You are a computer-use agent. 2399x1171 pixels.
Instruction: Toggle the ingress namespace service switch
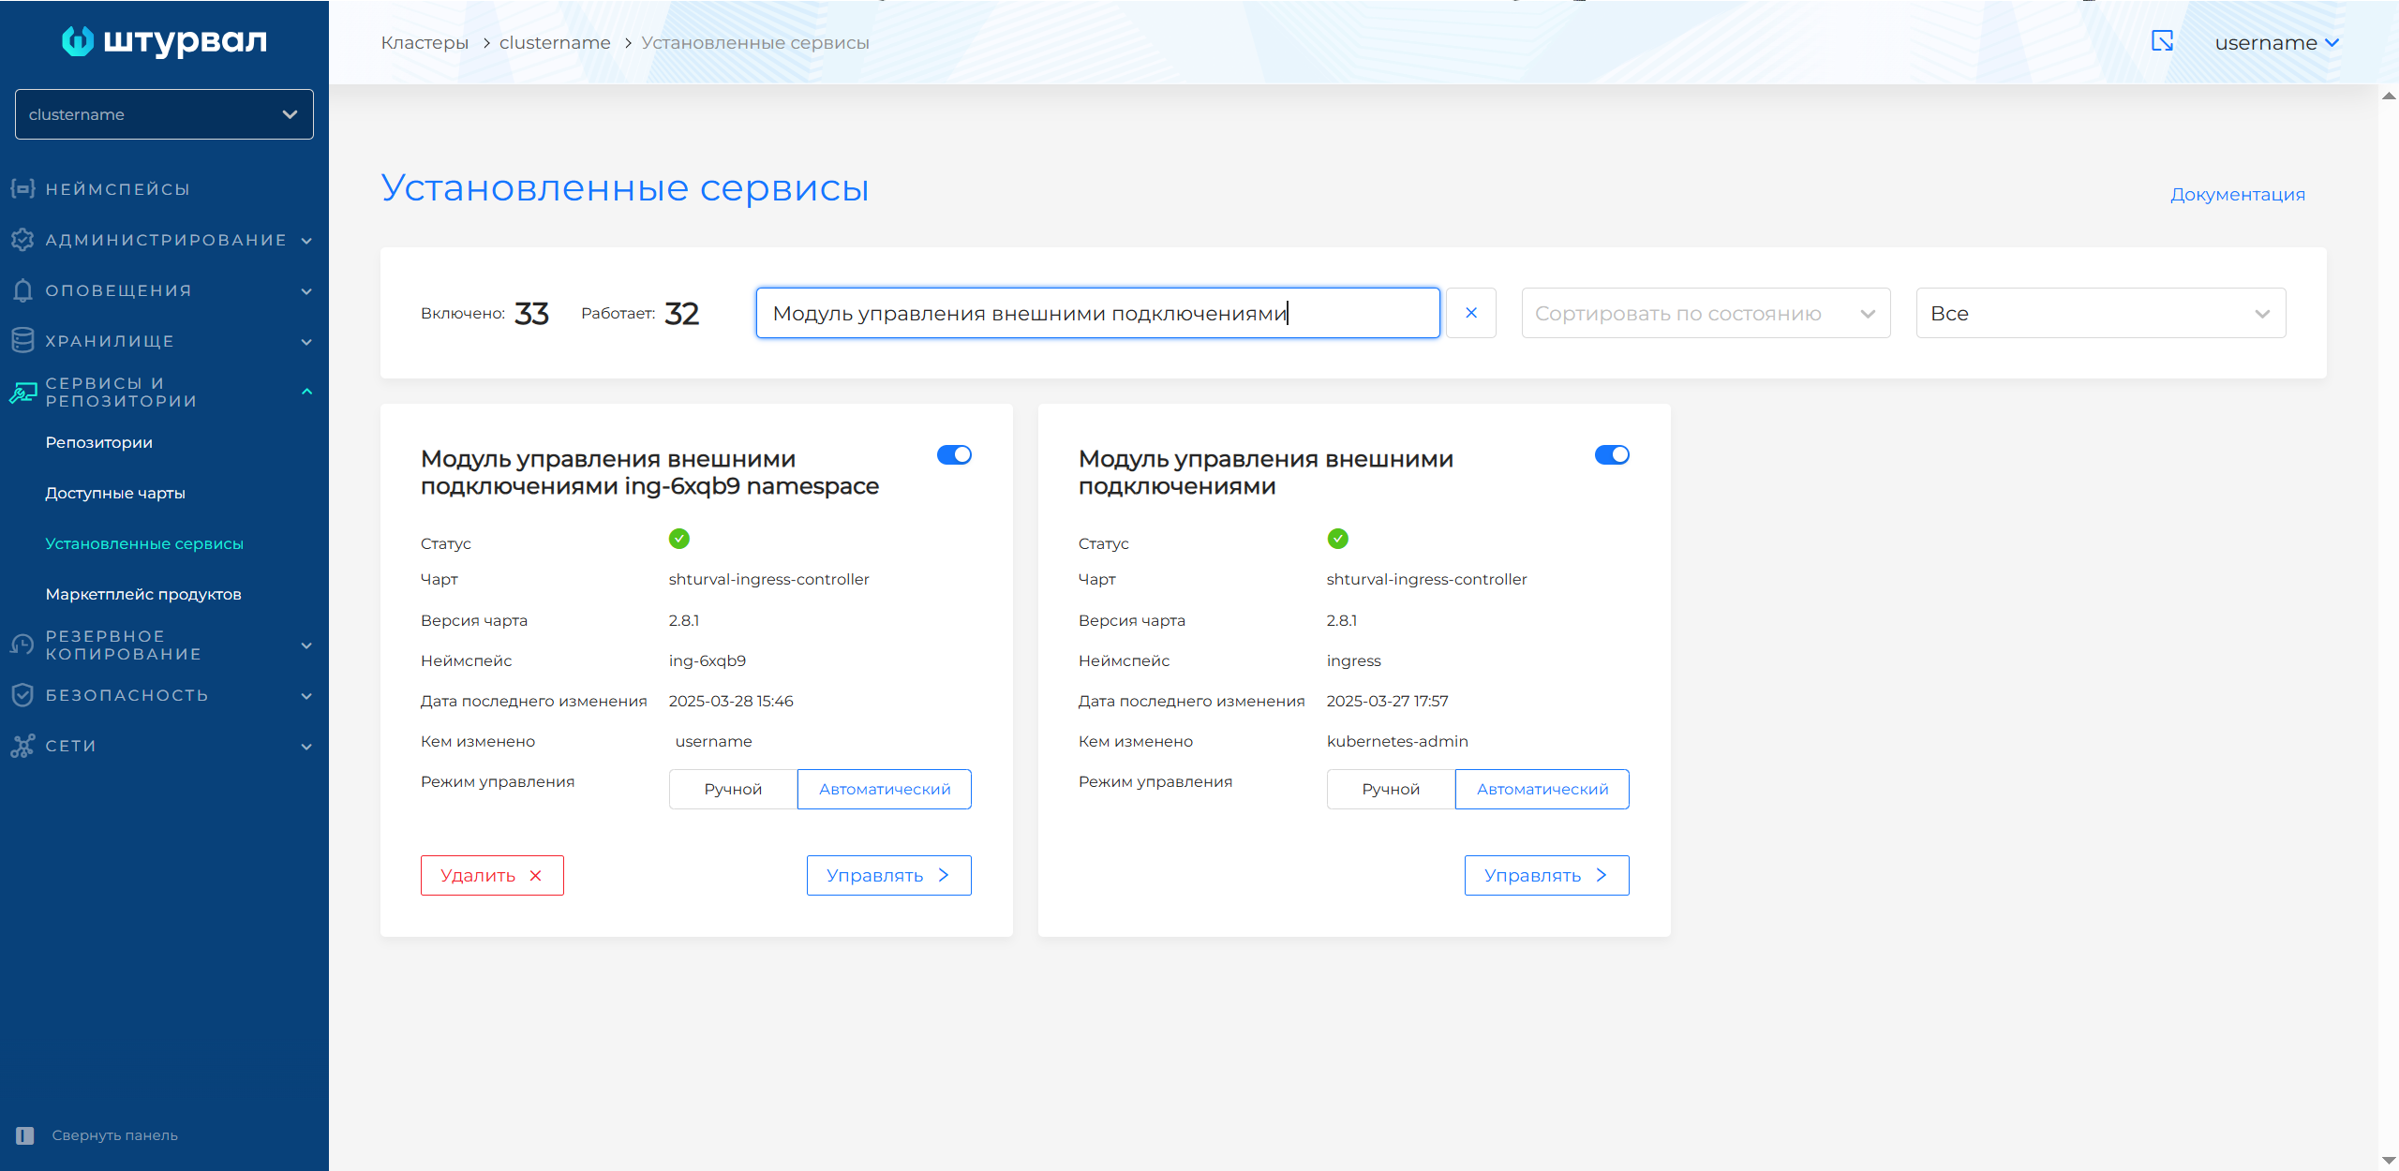click(1612, 455)
